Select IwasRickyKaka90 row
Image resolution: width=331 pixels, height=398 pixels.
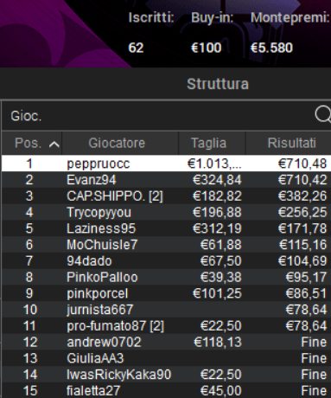(x=166, y=375)
